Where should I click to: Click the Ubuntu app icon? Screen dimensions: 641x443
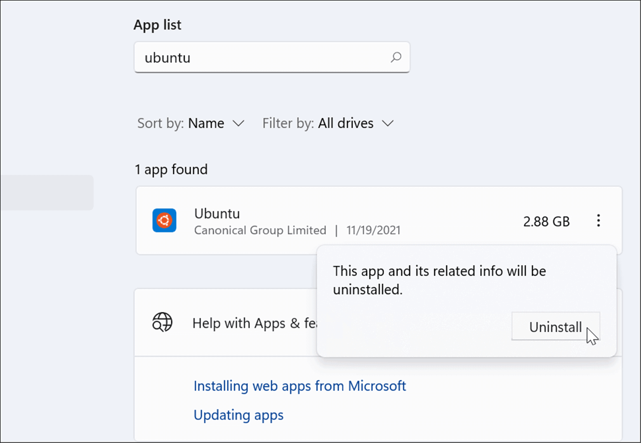click(x=164, y=220)
